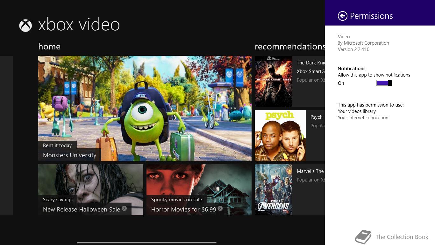Select the home section heading
The image size is (435, 245).
[49, 47]
